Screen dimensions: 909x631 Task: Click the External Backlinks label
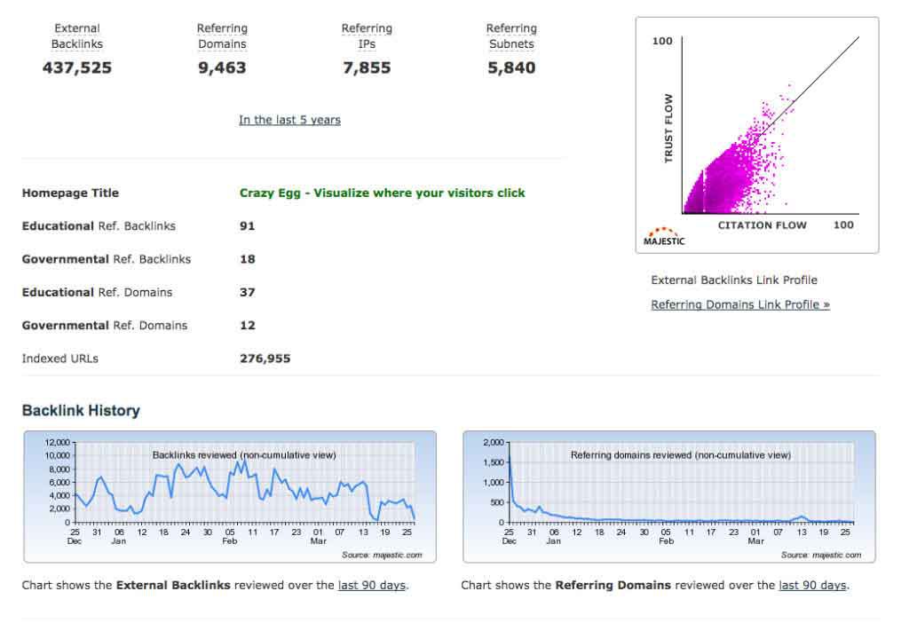pyautogui.click(x=77, y=35)
